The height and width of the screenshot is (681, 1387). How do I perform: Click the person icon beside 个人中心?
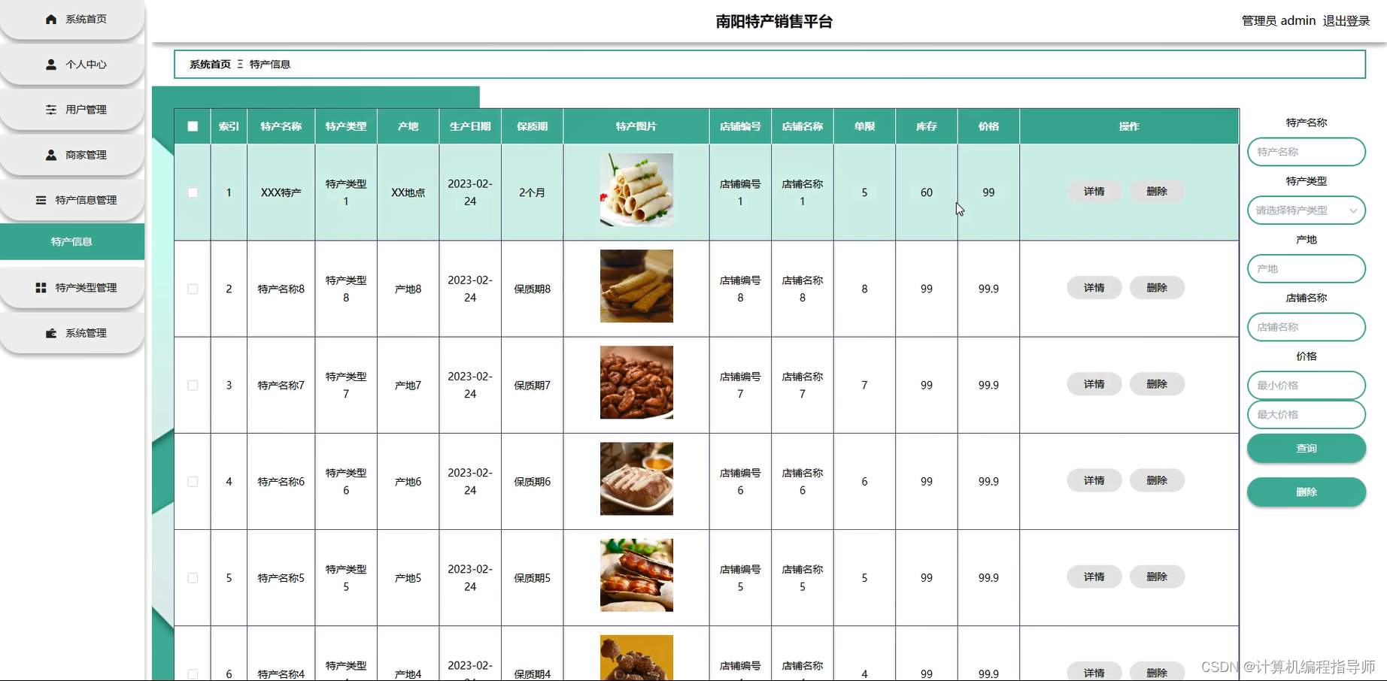pos(51,65)
